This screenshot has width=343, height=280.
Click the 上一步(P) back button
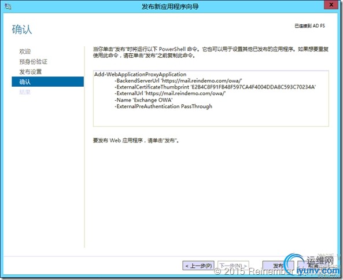(198, 266)
